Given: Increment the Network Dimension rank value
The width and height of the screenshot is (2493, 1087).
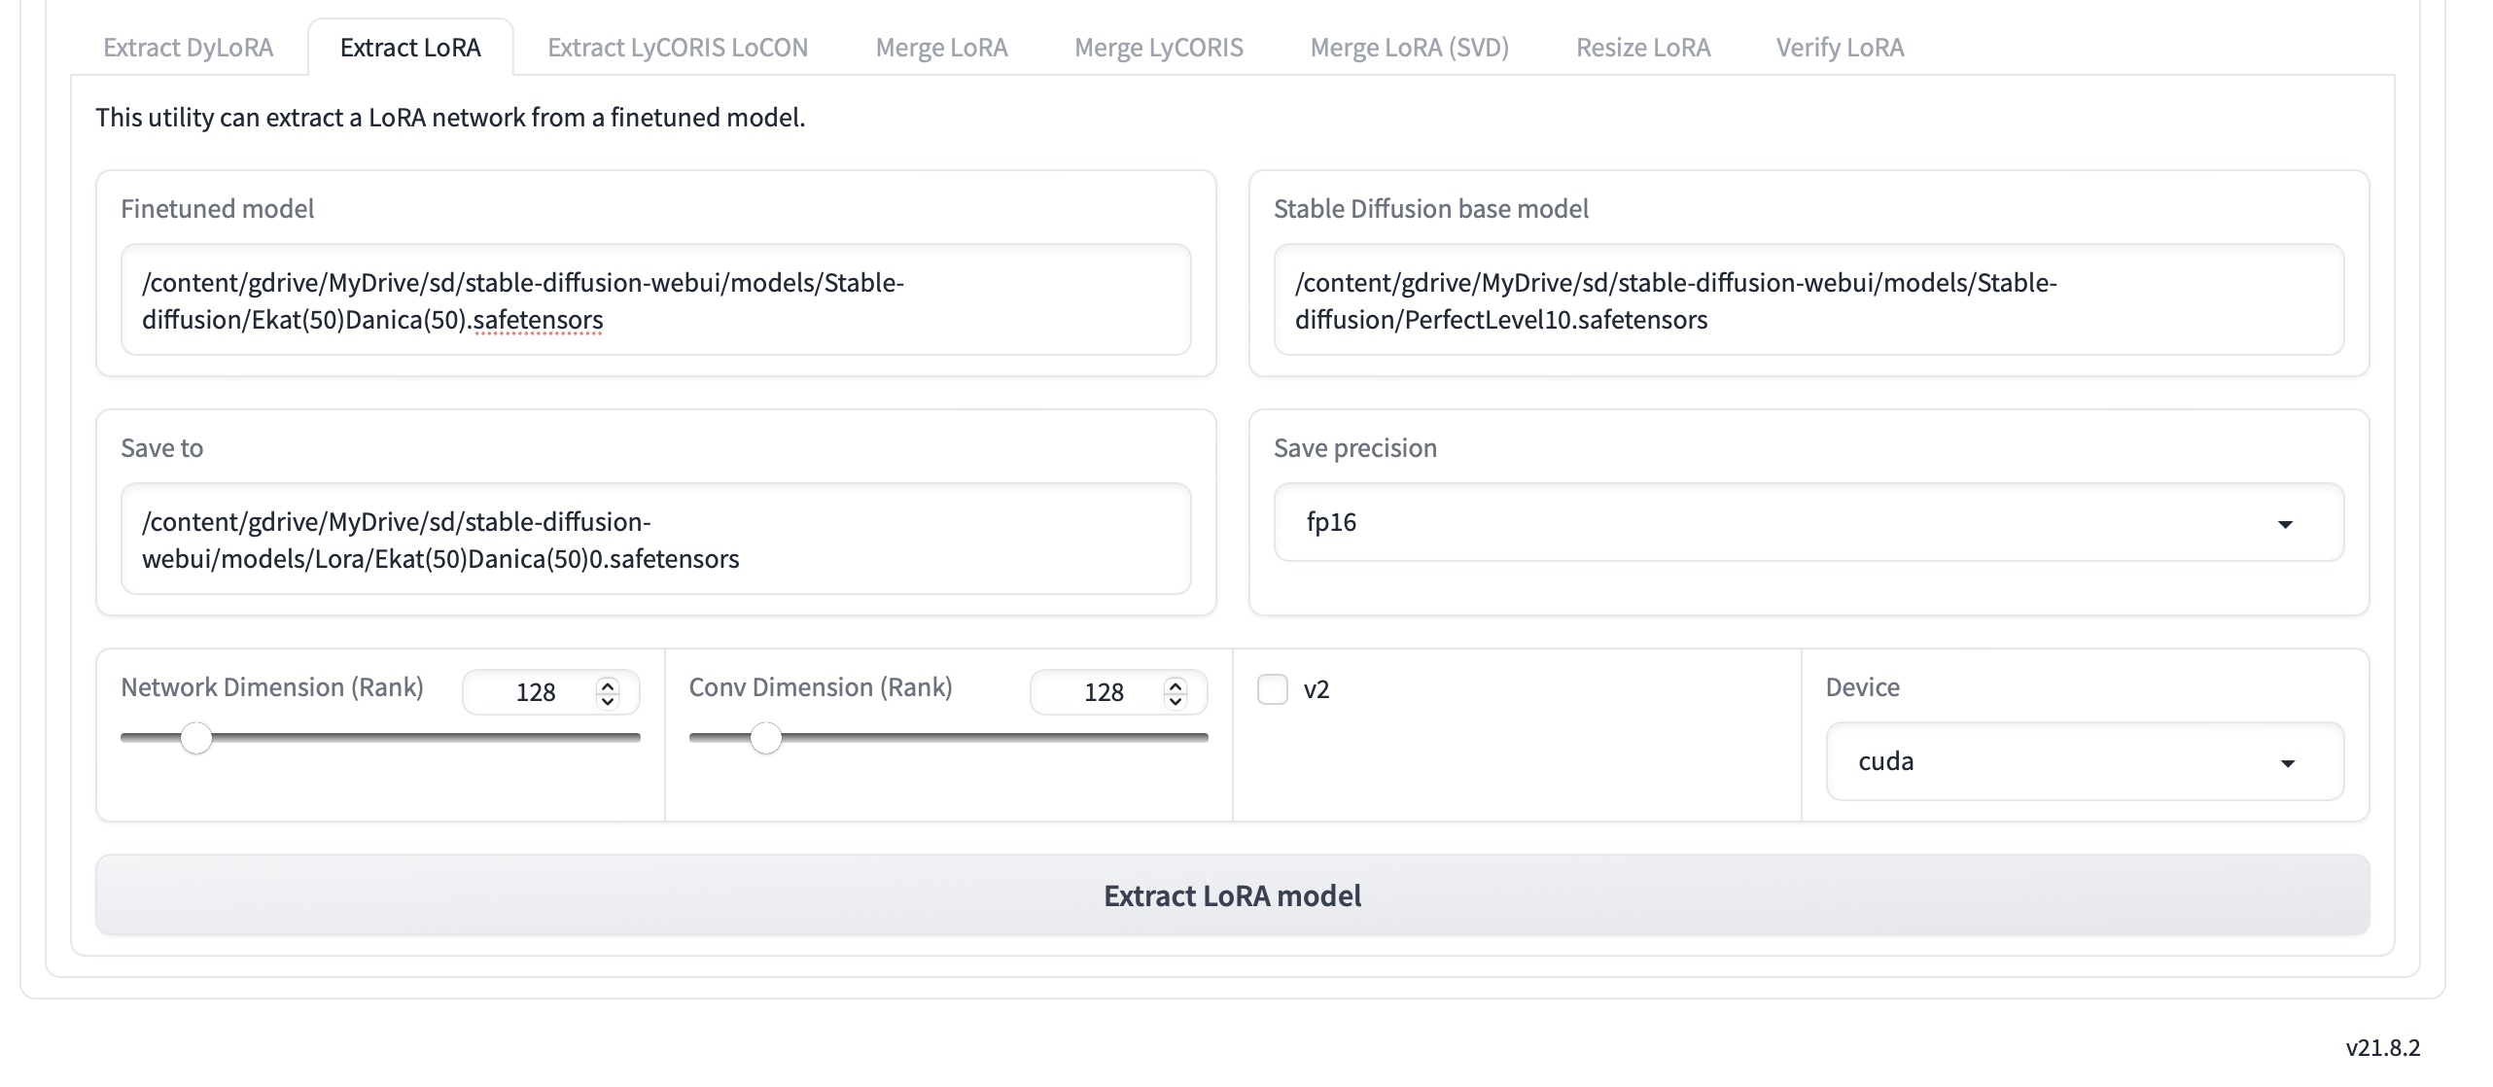Looking at the screenshot, I should 607,684.
